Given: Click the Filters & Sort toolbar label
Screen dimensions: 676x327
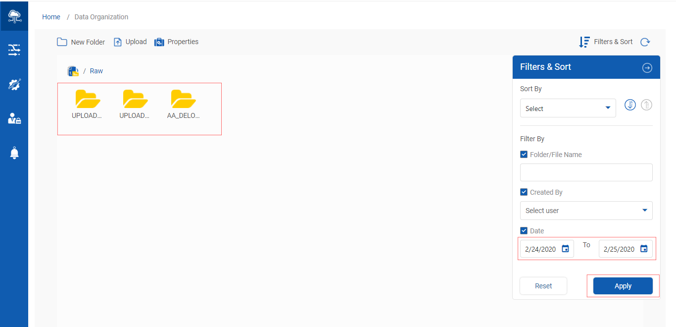Looking at the screenshot, I should tap(613, 42).
